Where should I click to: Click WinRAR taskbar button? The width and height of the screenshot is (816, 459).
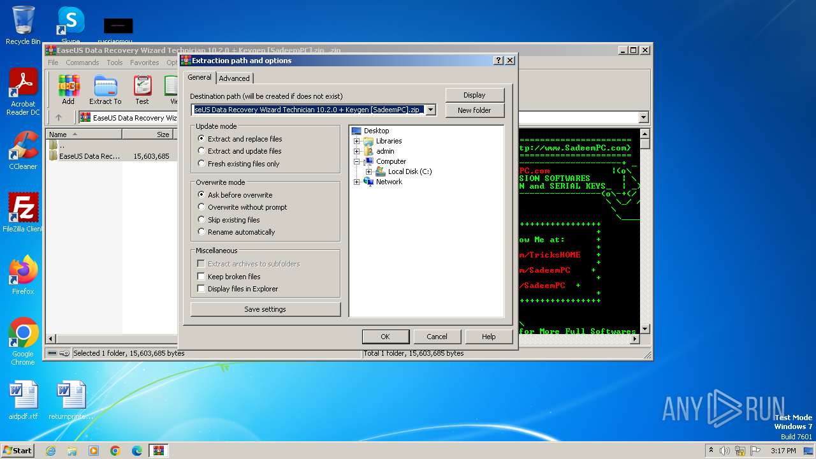[159, 451]
